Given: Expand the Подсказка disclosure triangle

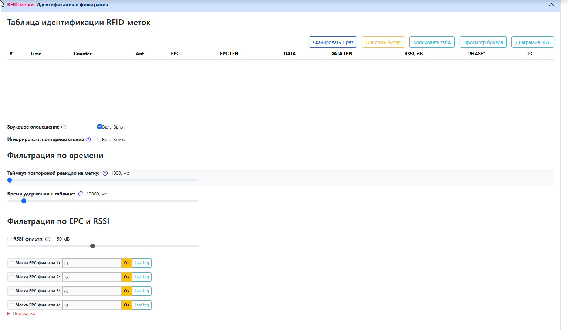Looking at the screenshot, I should click(x=9, y=314).
